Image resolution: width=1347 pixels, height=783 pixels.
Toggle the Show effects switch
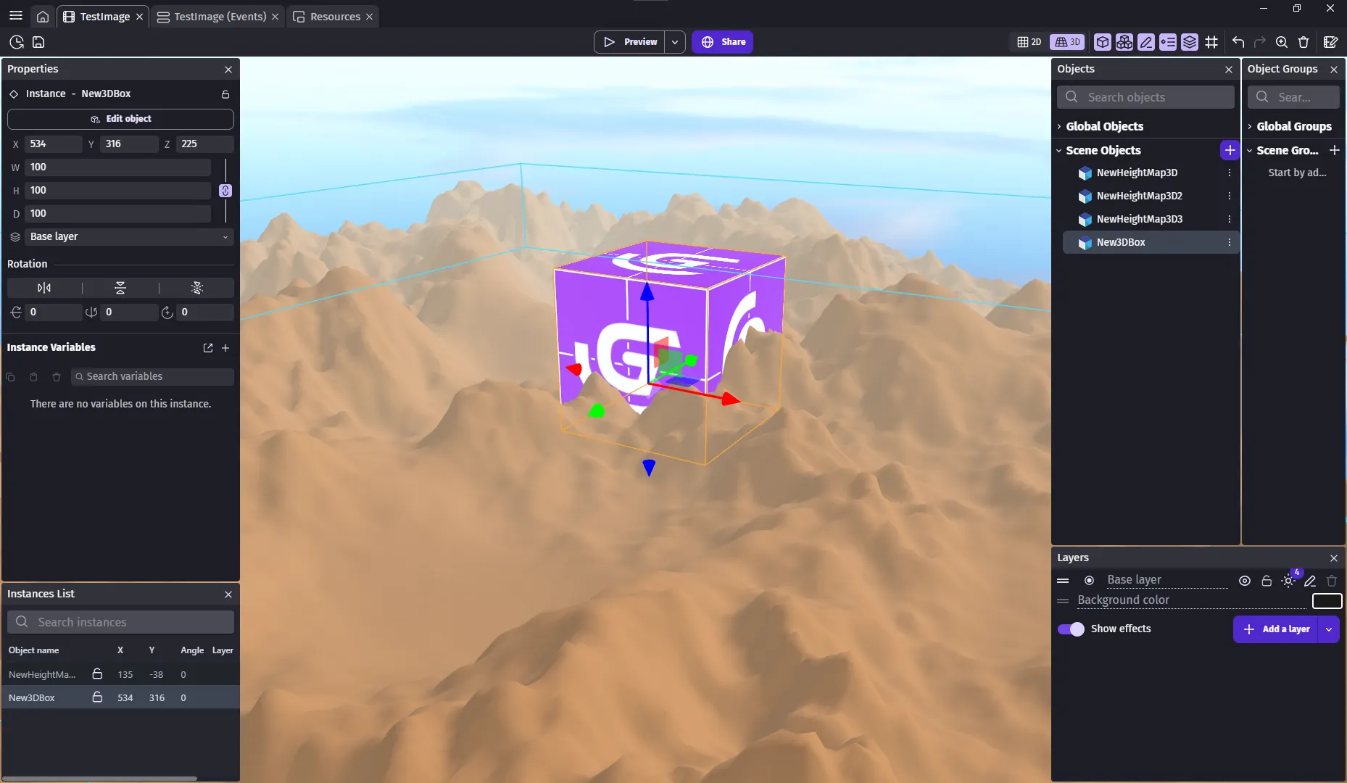pyautogui.click(x=1071, y=629)
